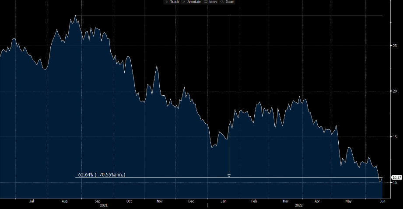The image size is (403, 209).
Task: Open the Annotate tool
Action: point(192,2)
